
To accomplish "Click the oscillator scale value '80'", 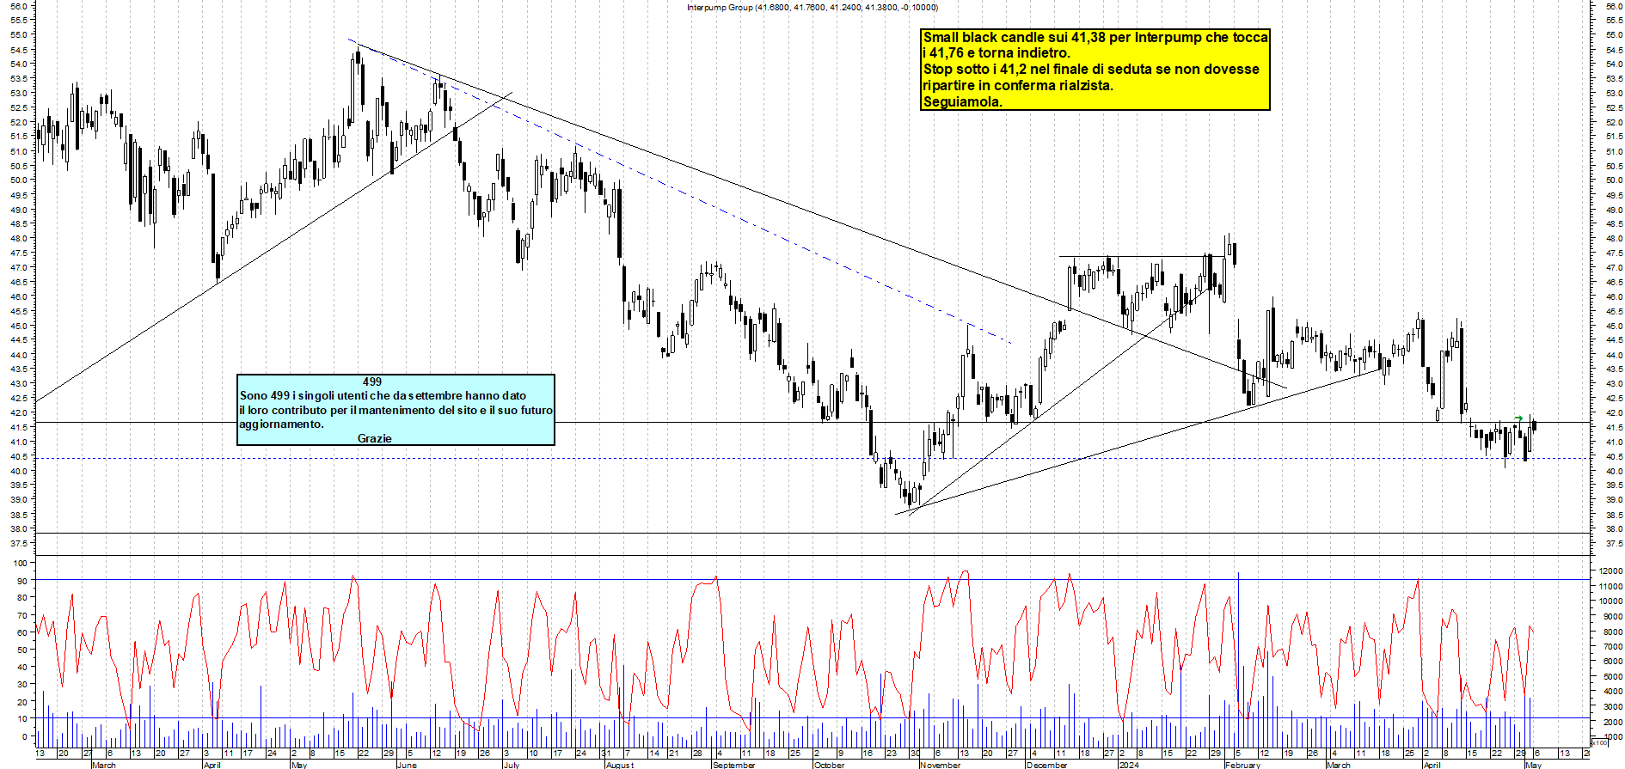I will click(21, 598).
